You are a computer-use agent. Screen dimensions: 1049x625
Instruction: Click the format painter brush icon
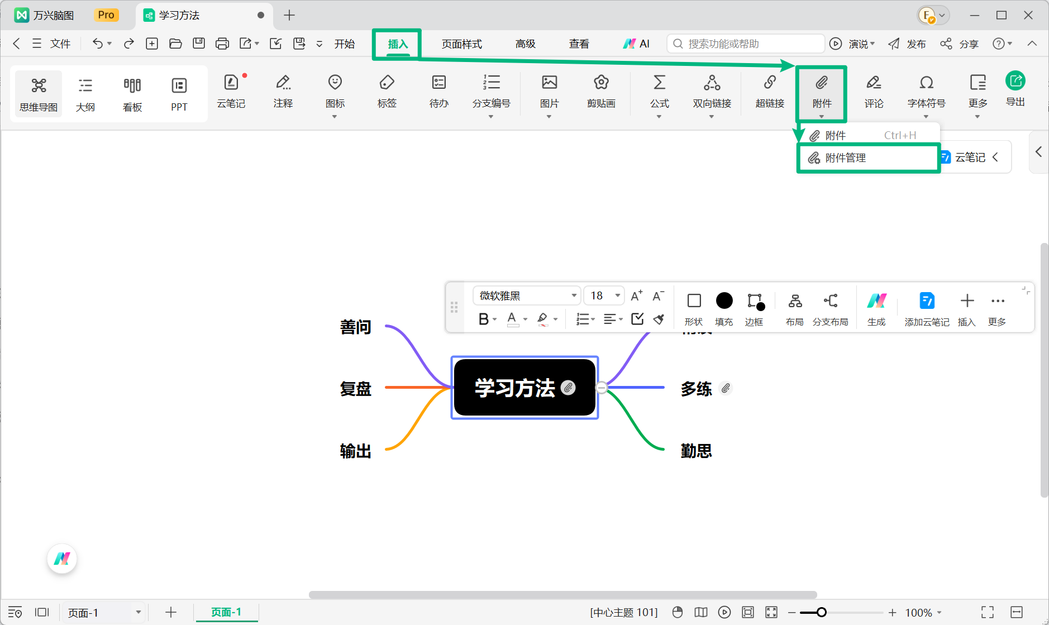point(659,319)
